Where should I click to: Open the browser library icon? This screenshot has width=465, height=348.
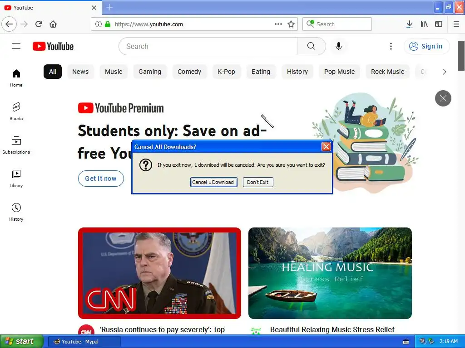pyautogui.click(x=424, y=24)
